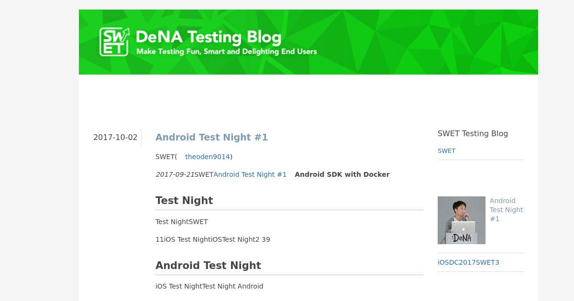Screen dimensions: 574x301
Task: Click the Test NightSWET paragraph text
Action: pyautogui.click(x=182, y=222)
